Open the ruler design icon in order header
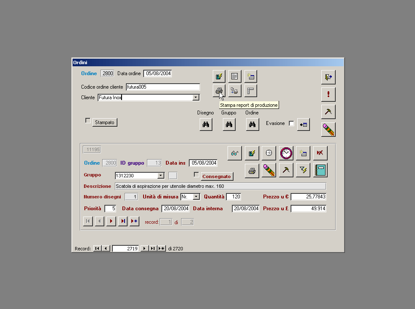 [x=251, y=91]
